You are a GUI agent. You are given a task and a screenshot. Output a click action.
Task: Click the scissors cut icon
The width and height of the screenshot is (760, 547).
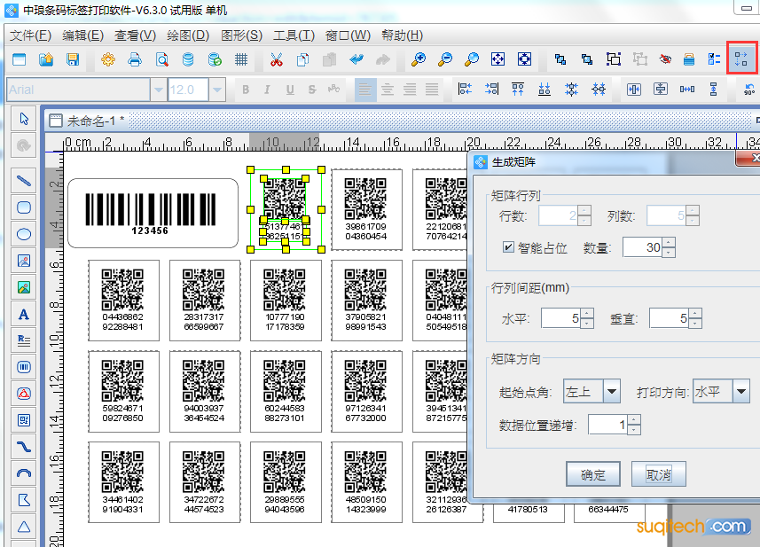click(276, 59)
